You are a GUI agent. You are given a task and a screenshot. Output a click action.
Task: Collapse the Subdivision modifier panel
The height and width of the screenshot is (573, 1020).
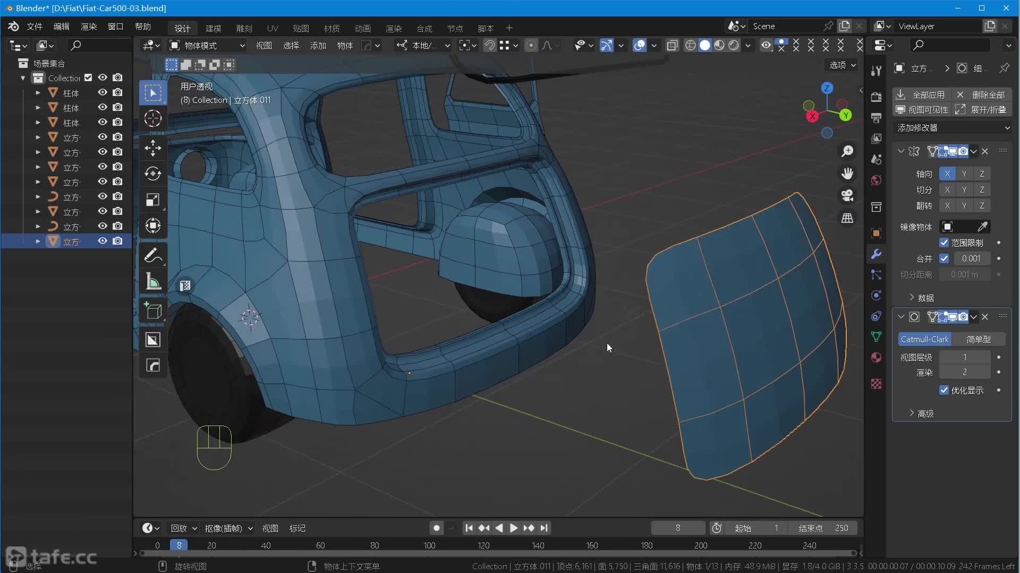pyautogui.click(x=901, y=317)
